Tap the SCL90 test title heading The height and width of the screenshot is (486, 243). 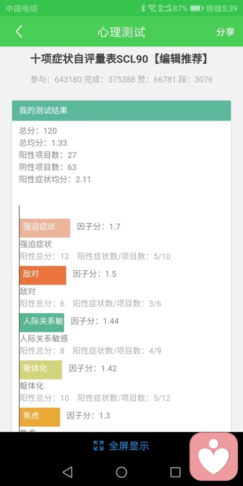pyautogui.click(x=119, y=59)
